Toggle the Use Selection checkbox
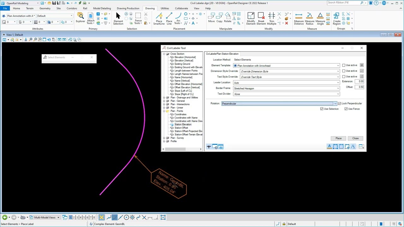 322,109
